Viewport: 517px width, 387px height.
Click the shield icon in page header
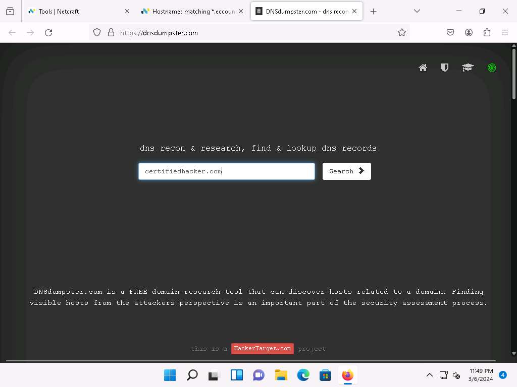pos(445,68)
